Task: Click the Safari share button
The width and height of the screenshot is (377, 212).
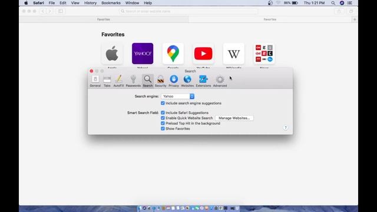Action: pos(339,11)
